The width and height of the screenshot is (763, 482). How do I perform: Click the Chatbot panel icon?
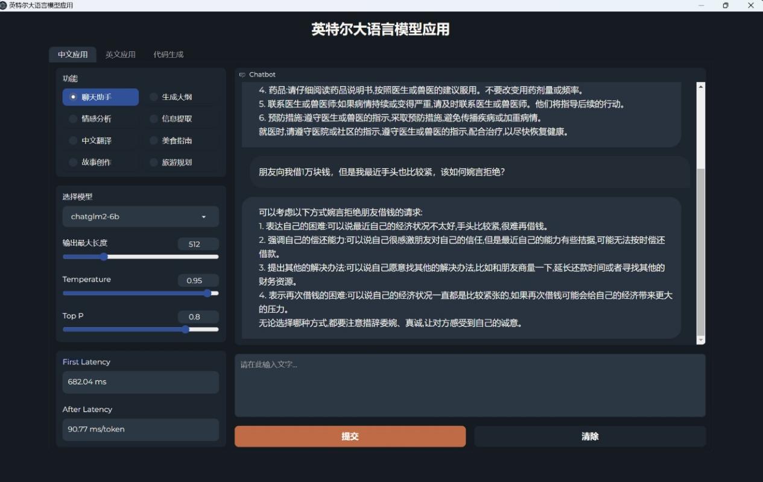(x=242, y=74)
